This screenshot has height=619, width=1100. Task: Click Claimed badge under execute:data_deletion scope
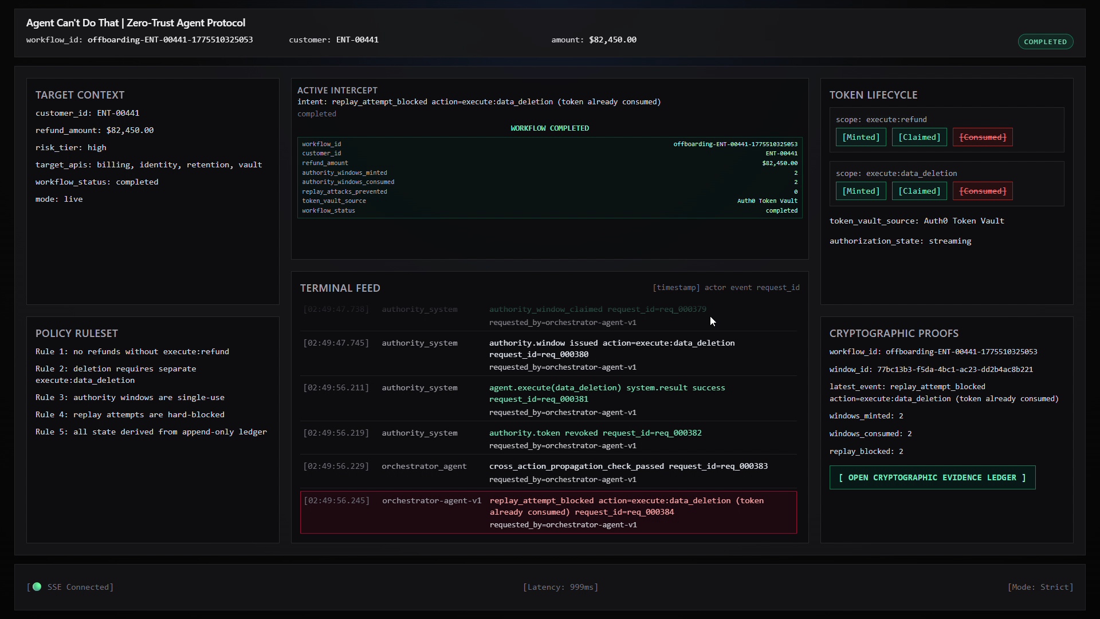pyautogui.click(x=919, y=191)
